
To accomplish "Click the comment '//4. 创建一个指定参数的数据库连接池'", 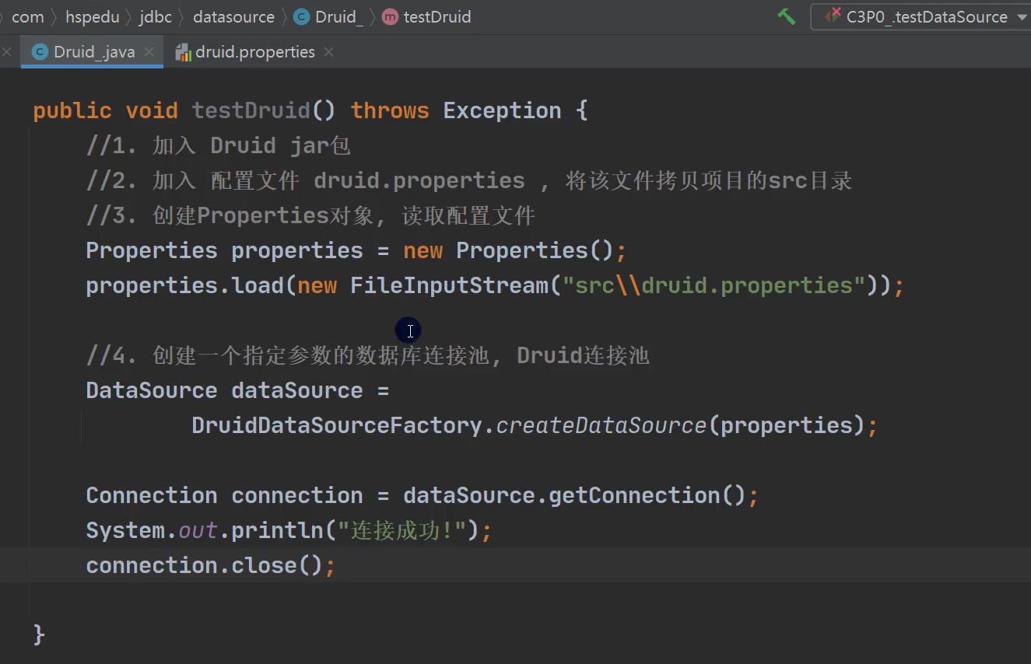I will (x=288, y=355).
